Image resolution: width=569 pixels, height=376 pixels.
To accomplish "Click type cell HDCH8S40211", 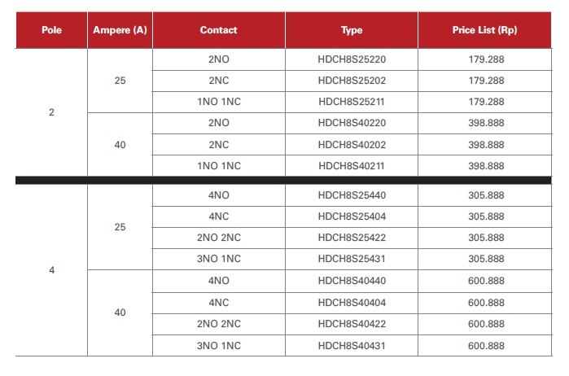I will point(352,166).
